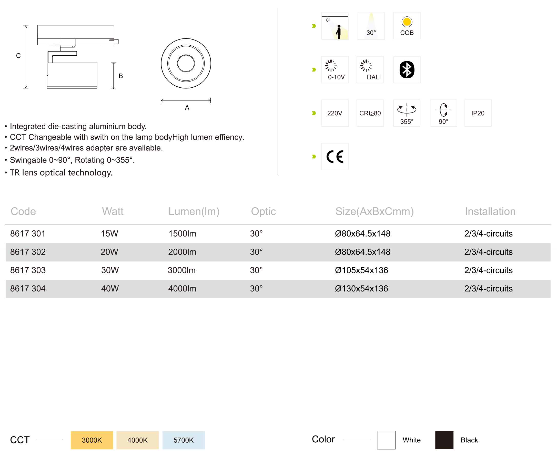Viewport: 557px width, 457px height.
Task: Click the front-view circular lamp drawing
Action: click(x=186, y=64)
